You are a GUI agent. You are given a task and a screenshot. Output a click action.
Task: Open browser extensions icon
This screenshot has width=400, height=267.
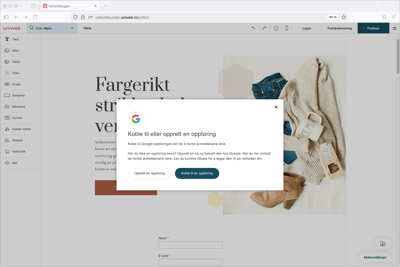click(x=384, y=17)
